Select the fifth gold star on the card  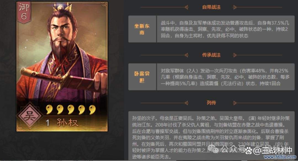[x=92, y=110]
